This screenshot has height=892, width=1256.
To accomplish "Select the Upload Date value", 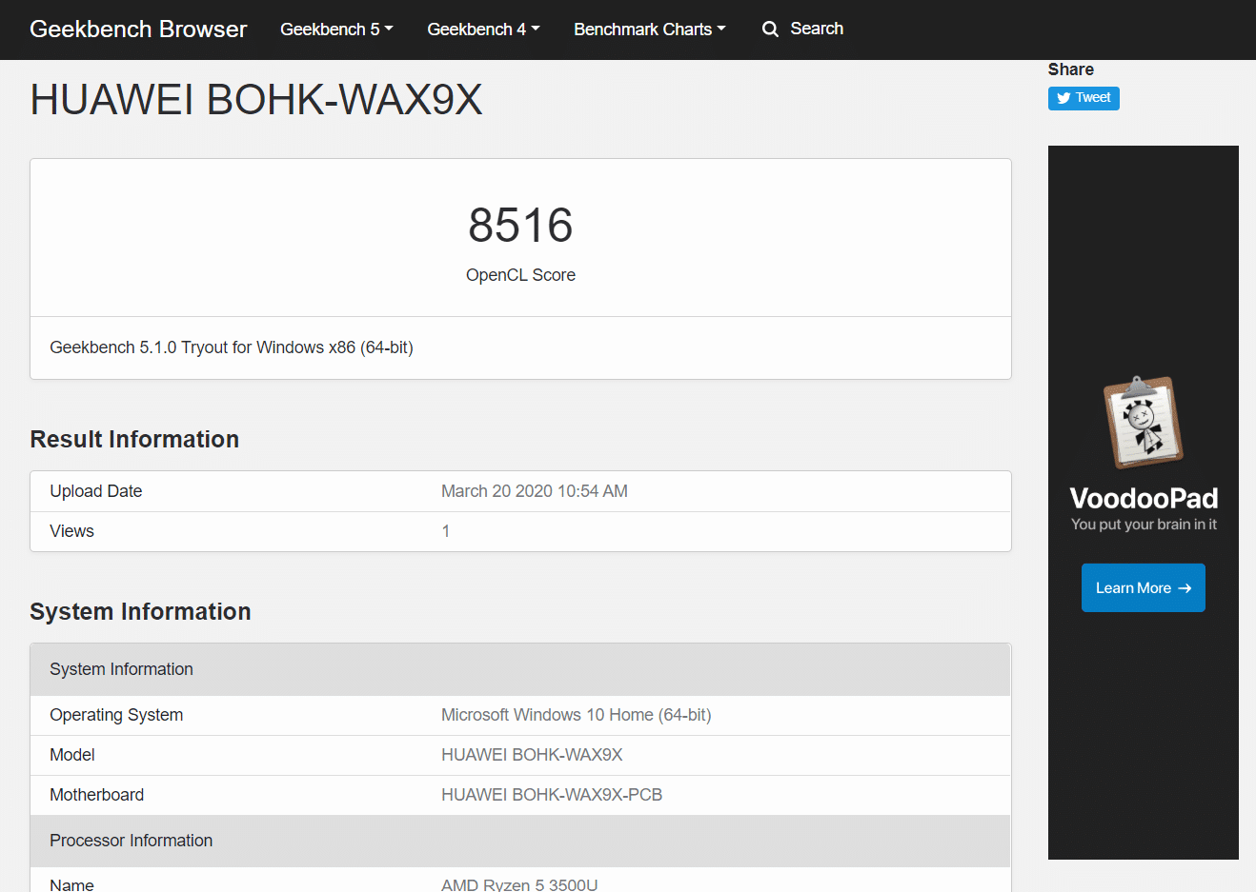I will point(534,491).
